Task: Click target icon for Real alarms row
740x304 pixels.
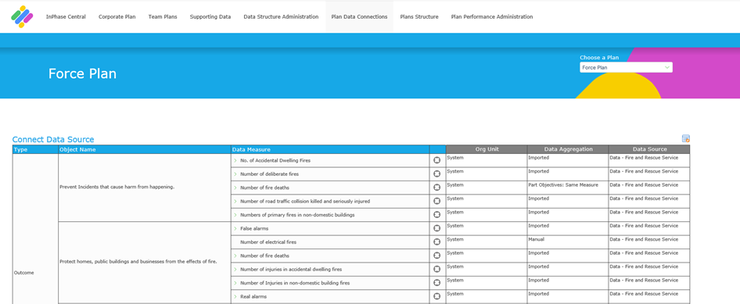Action: [437, 296]
